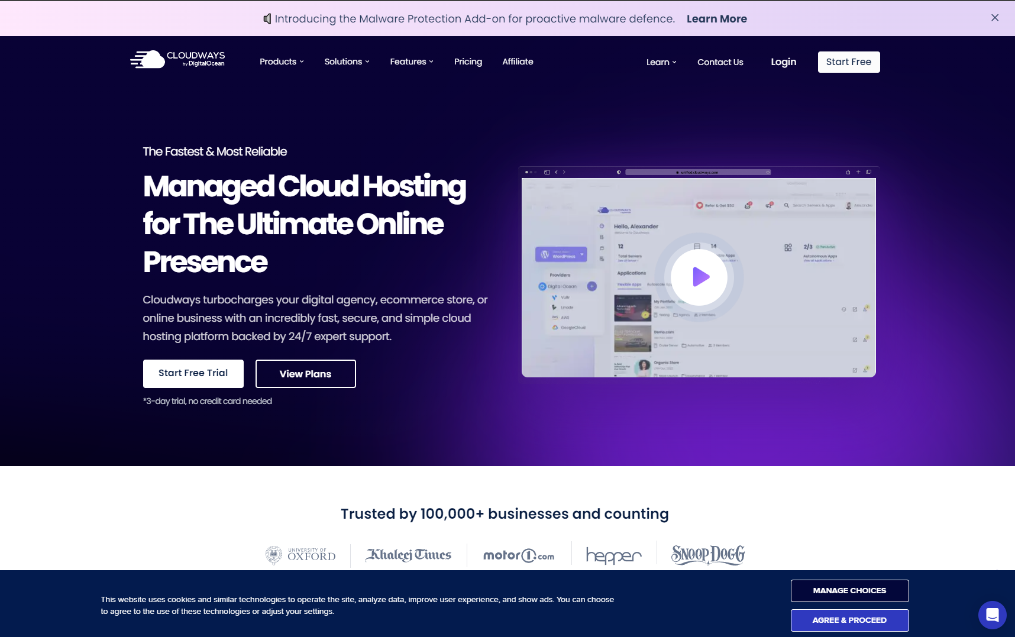Image resolution: width=1015 pixels, height=637 pixels.
Task: Click the Login link
Action: [783, 62]
